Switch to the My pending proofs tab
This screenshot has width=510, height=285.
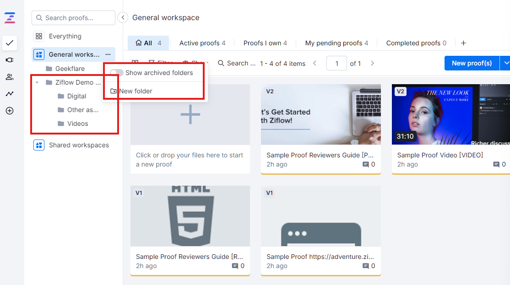coord(336,43)
